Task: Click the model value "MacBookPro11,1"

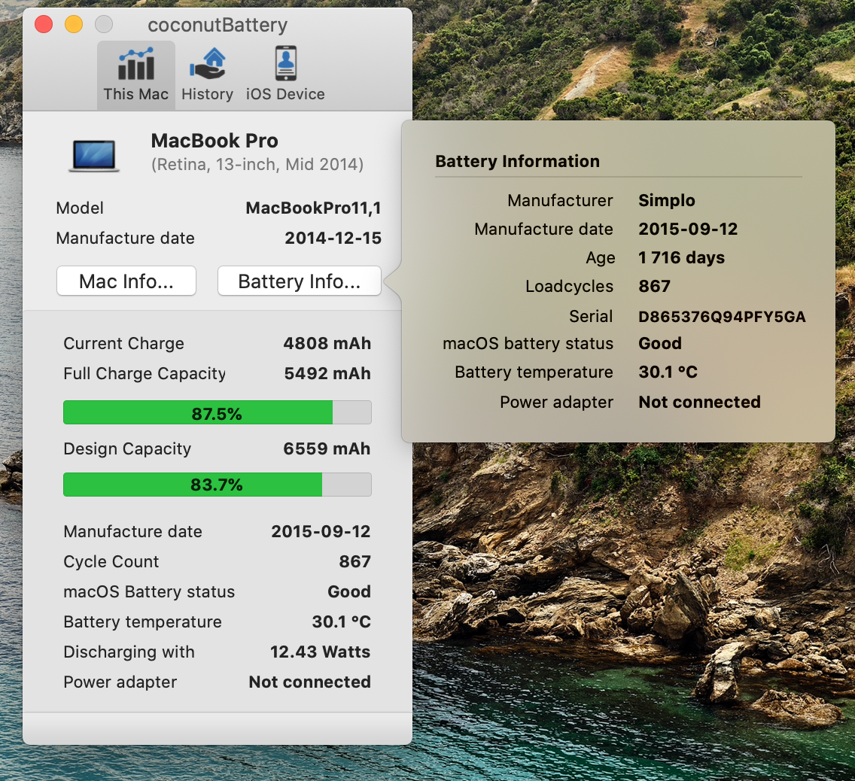Action: [x=314, y=208]
